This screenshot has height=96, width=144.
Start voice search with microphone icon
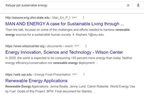pos(138,5)
